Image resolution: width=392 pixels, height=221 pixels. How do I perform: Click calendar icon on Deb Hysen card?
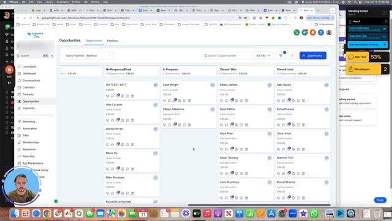[303, 101]
